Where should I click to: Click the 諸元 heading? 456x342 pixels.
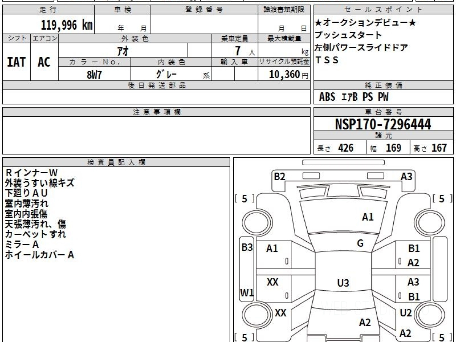point(384,136)
